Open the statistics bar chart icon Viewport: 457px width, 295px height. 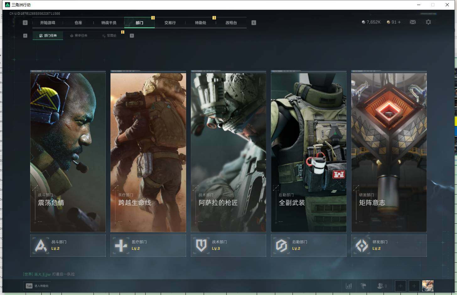point(349,286)
